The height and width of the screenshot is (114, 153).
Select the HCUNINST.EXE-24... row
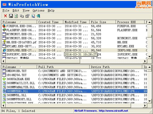click(74, 38)
